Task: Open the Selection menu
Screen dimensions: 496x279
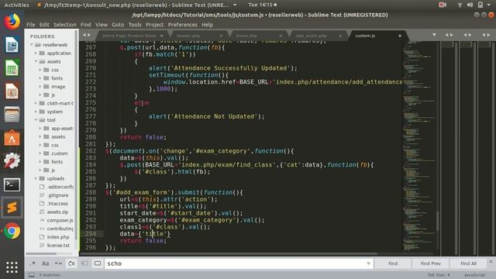Action: click(x=65, y=25)
